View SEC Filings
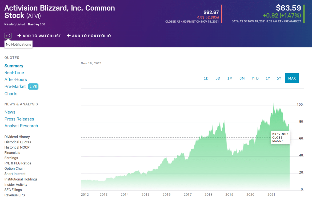The height and width of the screenshot is (202, 312). 13,190
